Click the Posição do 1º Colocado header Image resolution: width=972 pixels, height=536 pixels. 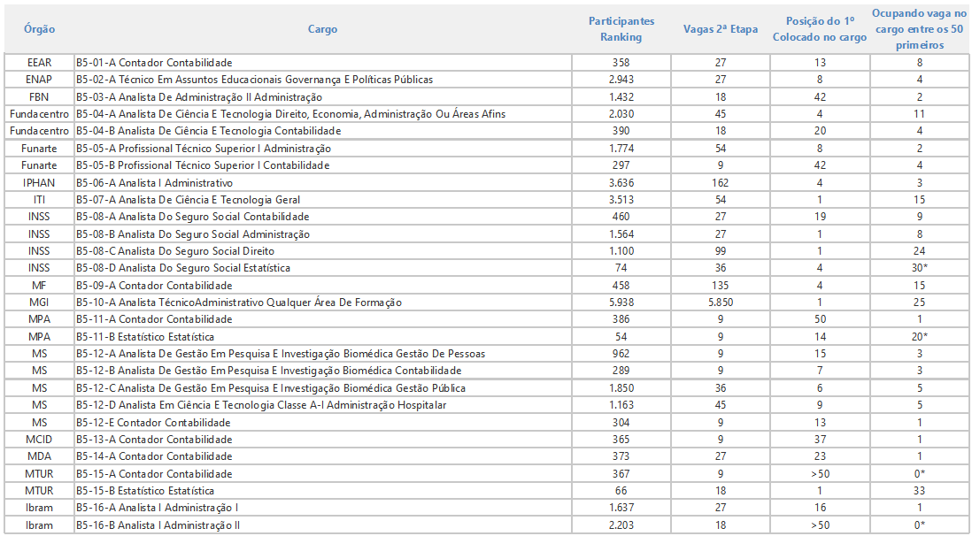point(819,29)
